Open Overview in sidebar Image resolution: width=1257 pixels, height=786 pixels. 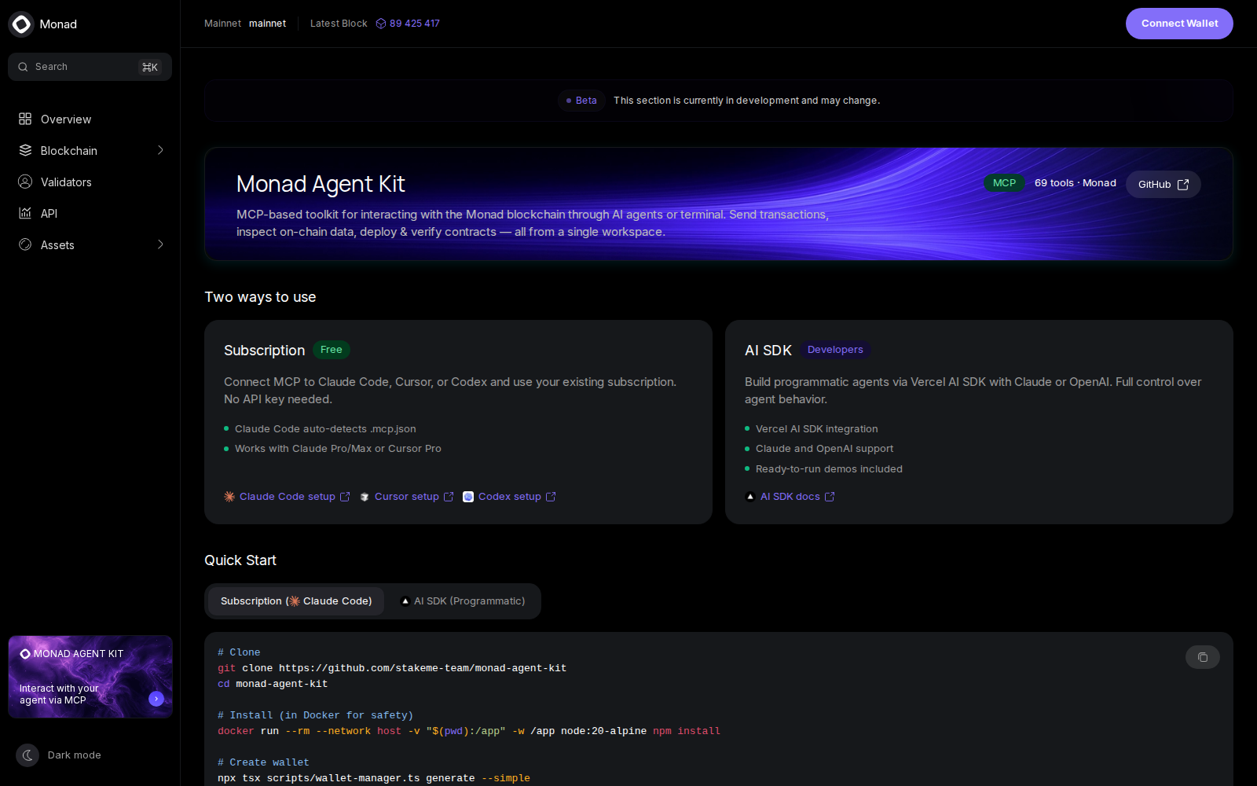coord(90,119)
